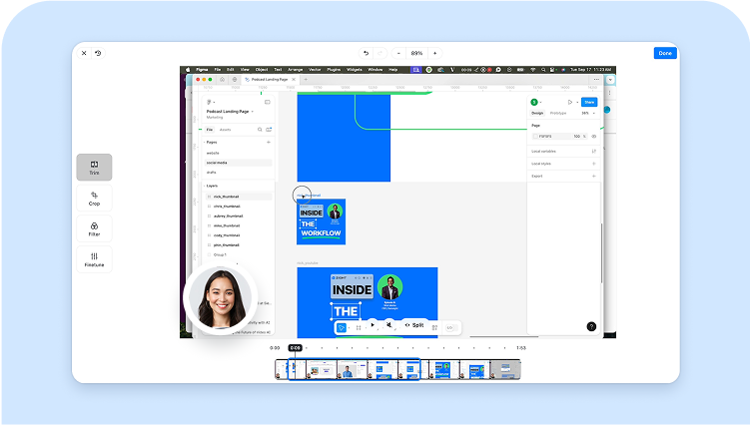
Task: Click the globe icon in the Figma tab bar
Action: coord(235,80)
